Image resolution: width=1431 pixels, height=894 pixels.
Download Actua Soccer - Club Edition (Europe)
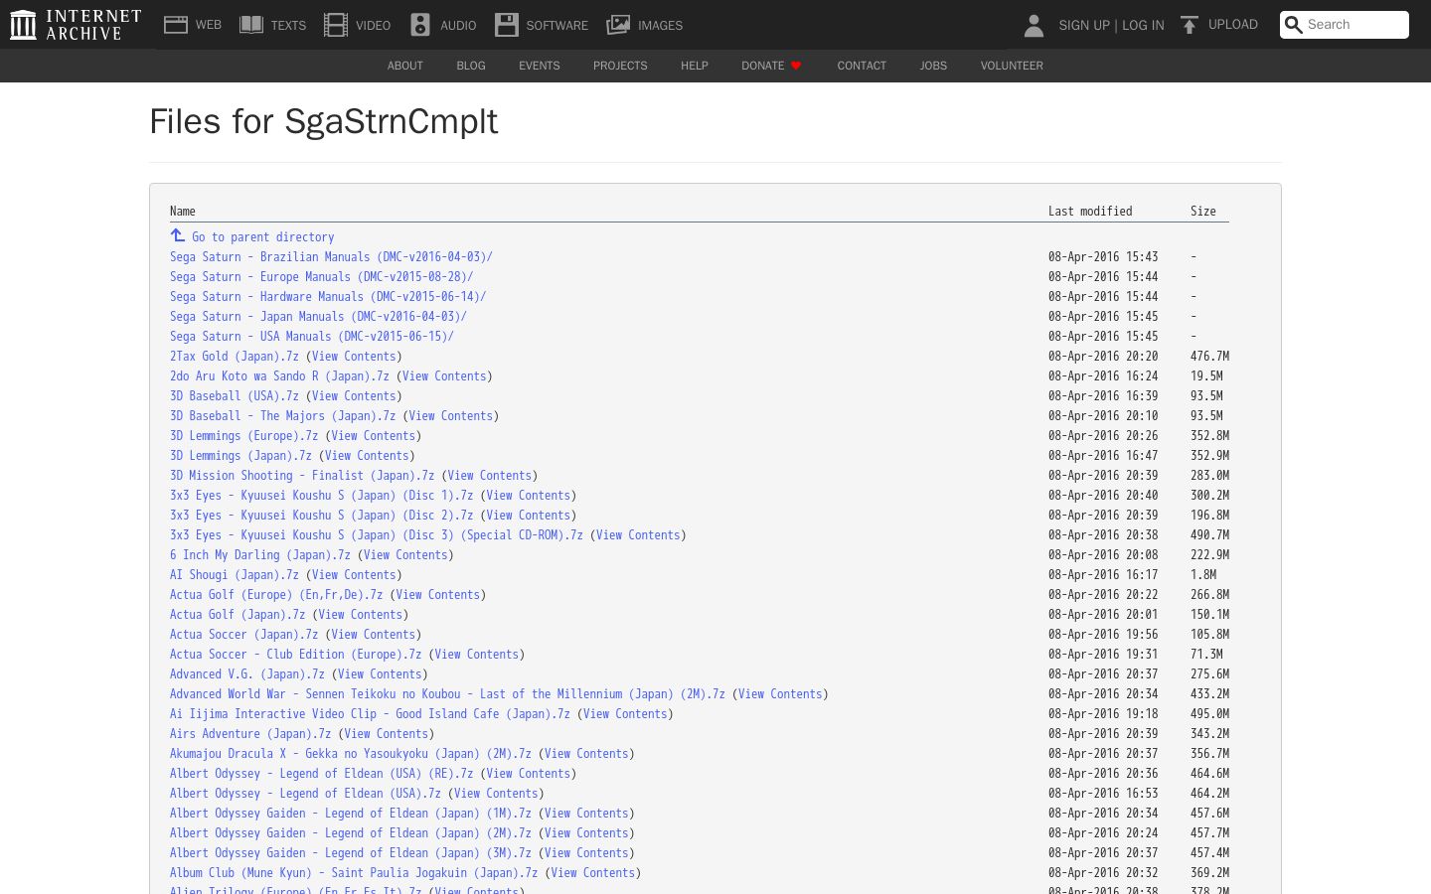click(296, 655)
